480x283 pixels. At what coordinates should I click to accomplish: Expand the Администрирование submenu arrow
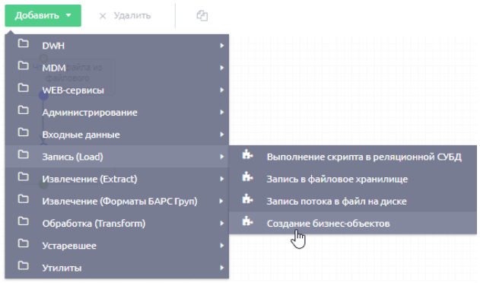point(222,112)
